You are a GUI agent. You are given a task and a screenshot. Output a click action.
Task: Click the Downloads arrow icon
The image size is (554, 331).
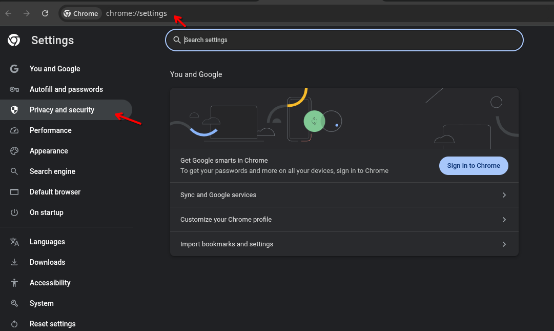tap(14, 262)
